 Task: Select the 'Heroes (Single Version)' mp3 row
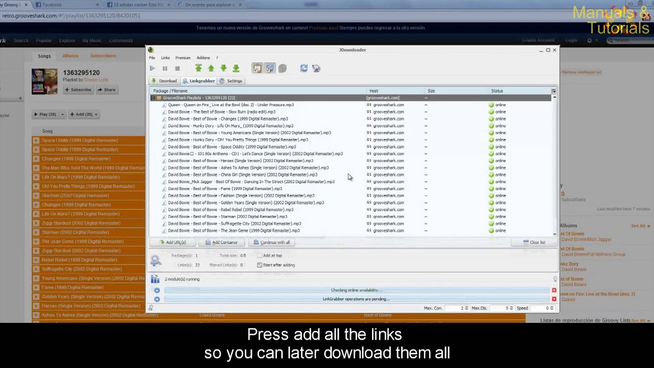(351, 160)
